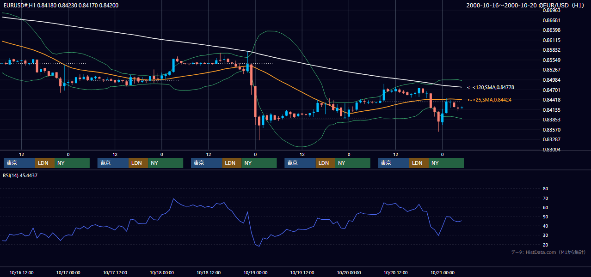Select the 2000-10-16～2000-10-20 EUR/USD (H1) title
This screenshot has width=591, height=277.
526,6
